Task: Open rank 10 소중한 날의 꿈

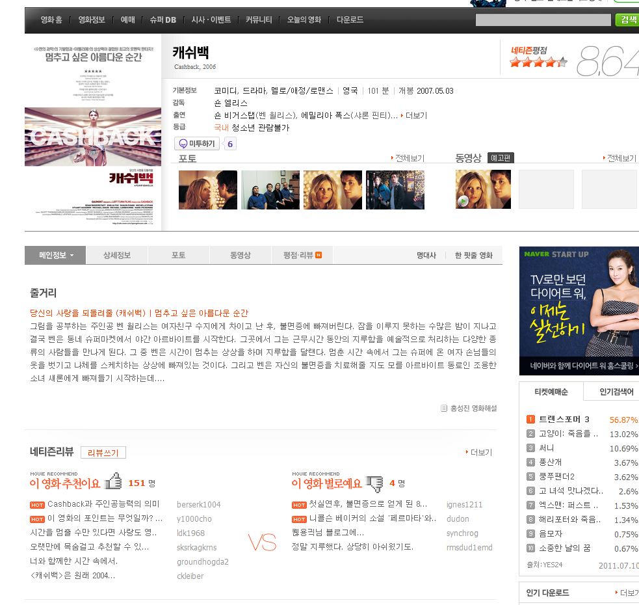Action: [x=564, y=548]
